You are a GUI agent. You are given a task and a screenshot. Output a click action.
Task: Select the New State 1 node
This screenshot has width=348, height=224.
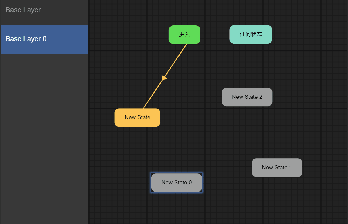click(277, 168)
